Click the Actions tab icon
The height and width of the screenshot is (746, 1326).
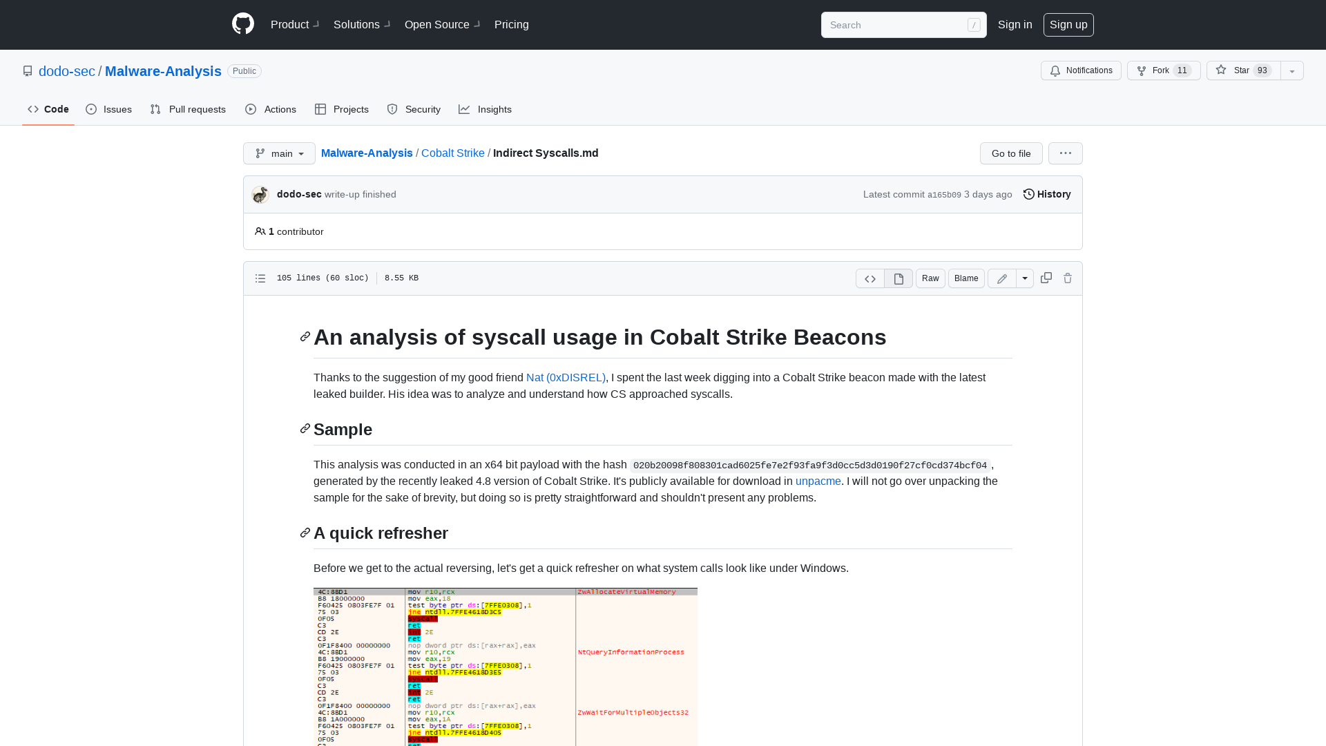tap(251, 109)
